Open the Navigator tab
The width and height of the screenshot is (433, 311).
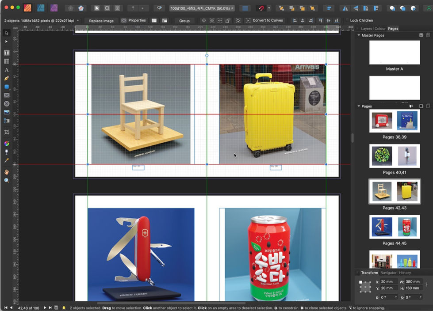tap(388, 273)
